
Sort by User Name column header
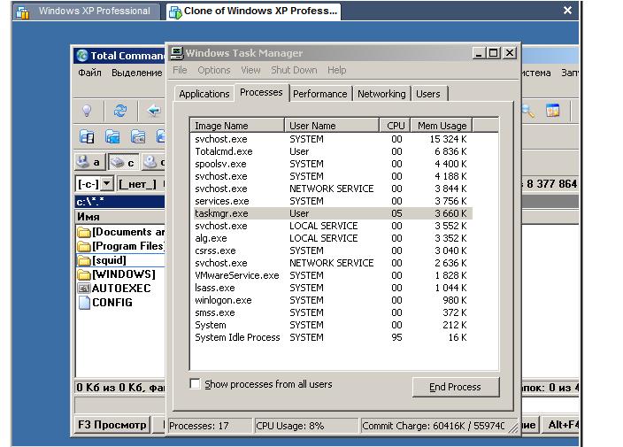(x=332, y=126)
